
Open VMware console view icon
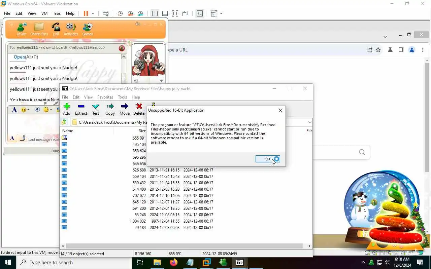click(x=200, y=13)
